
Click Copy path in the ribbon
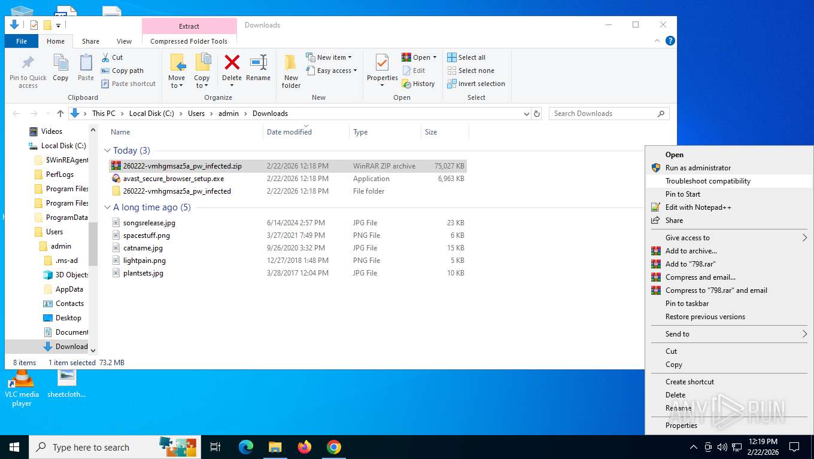(x=122, y=71)
